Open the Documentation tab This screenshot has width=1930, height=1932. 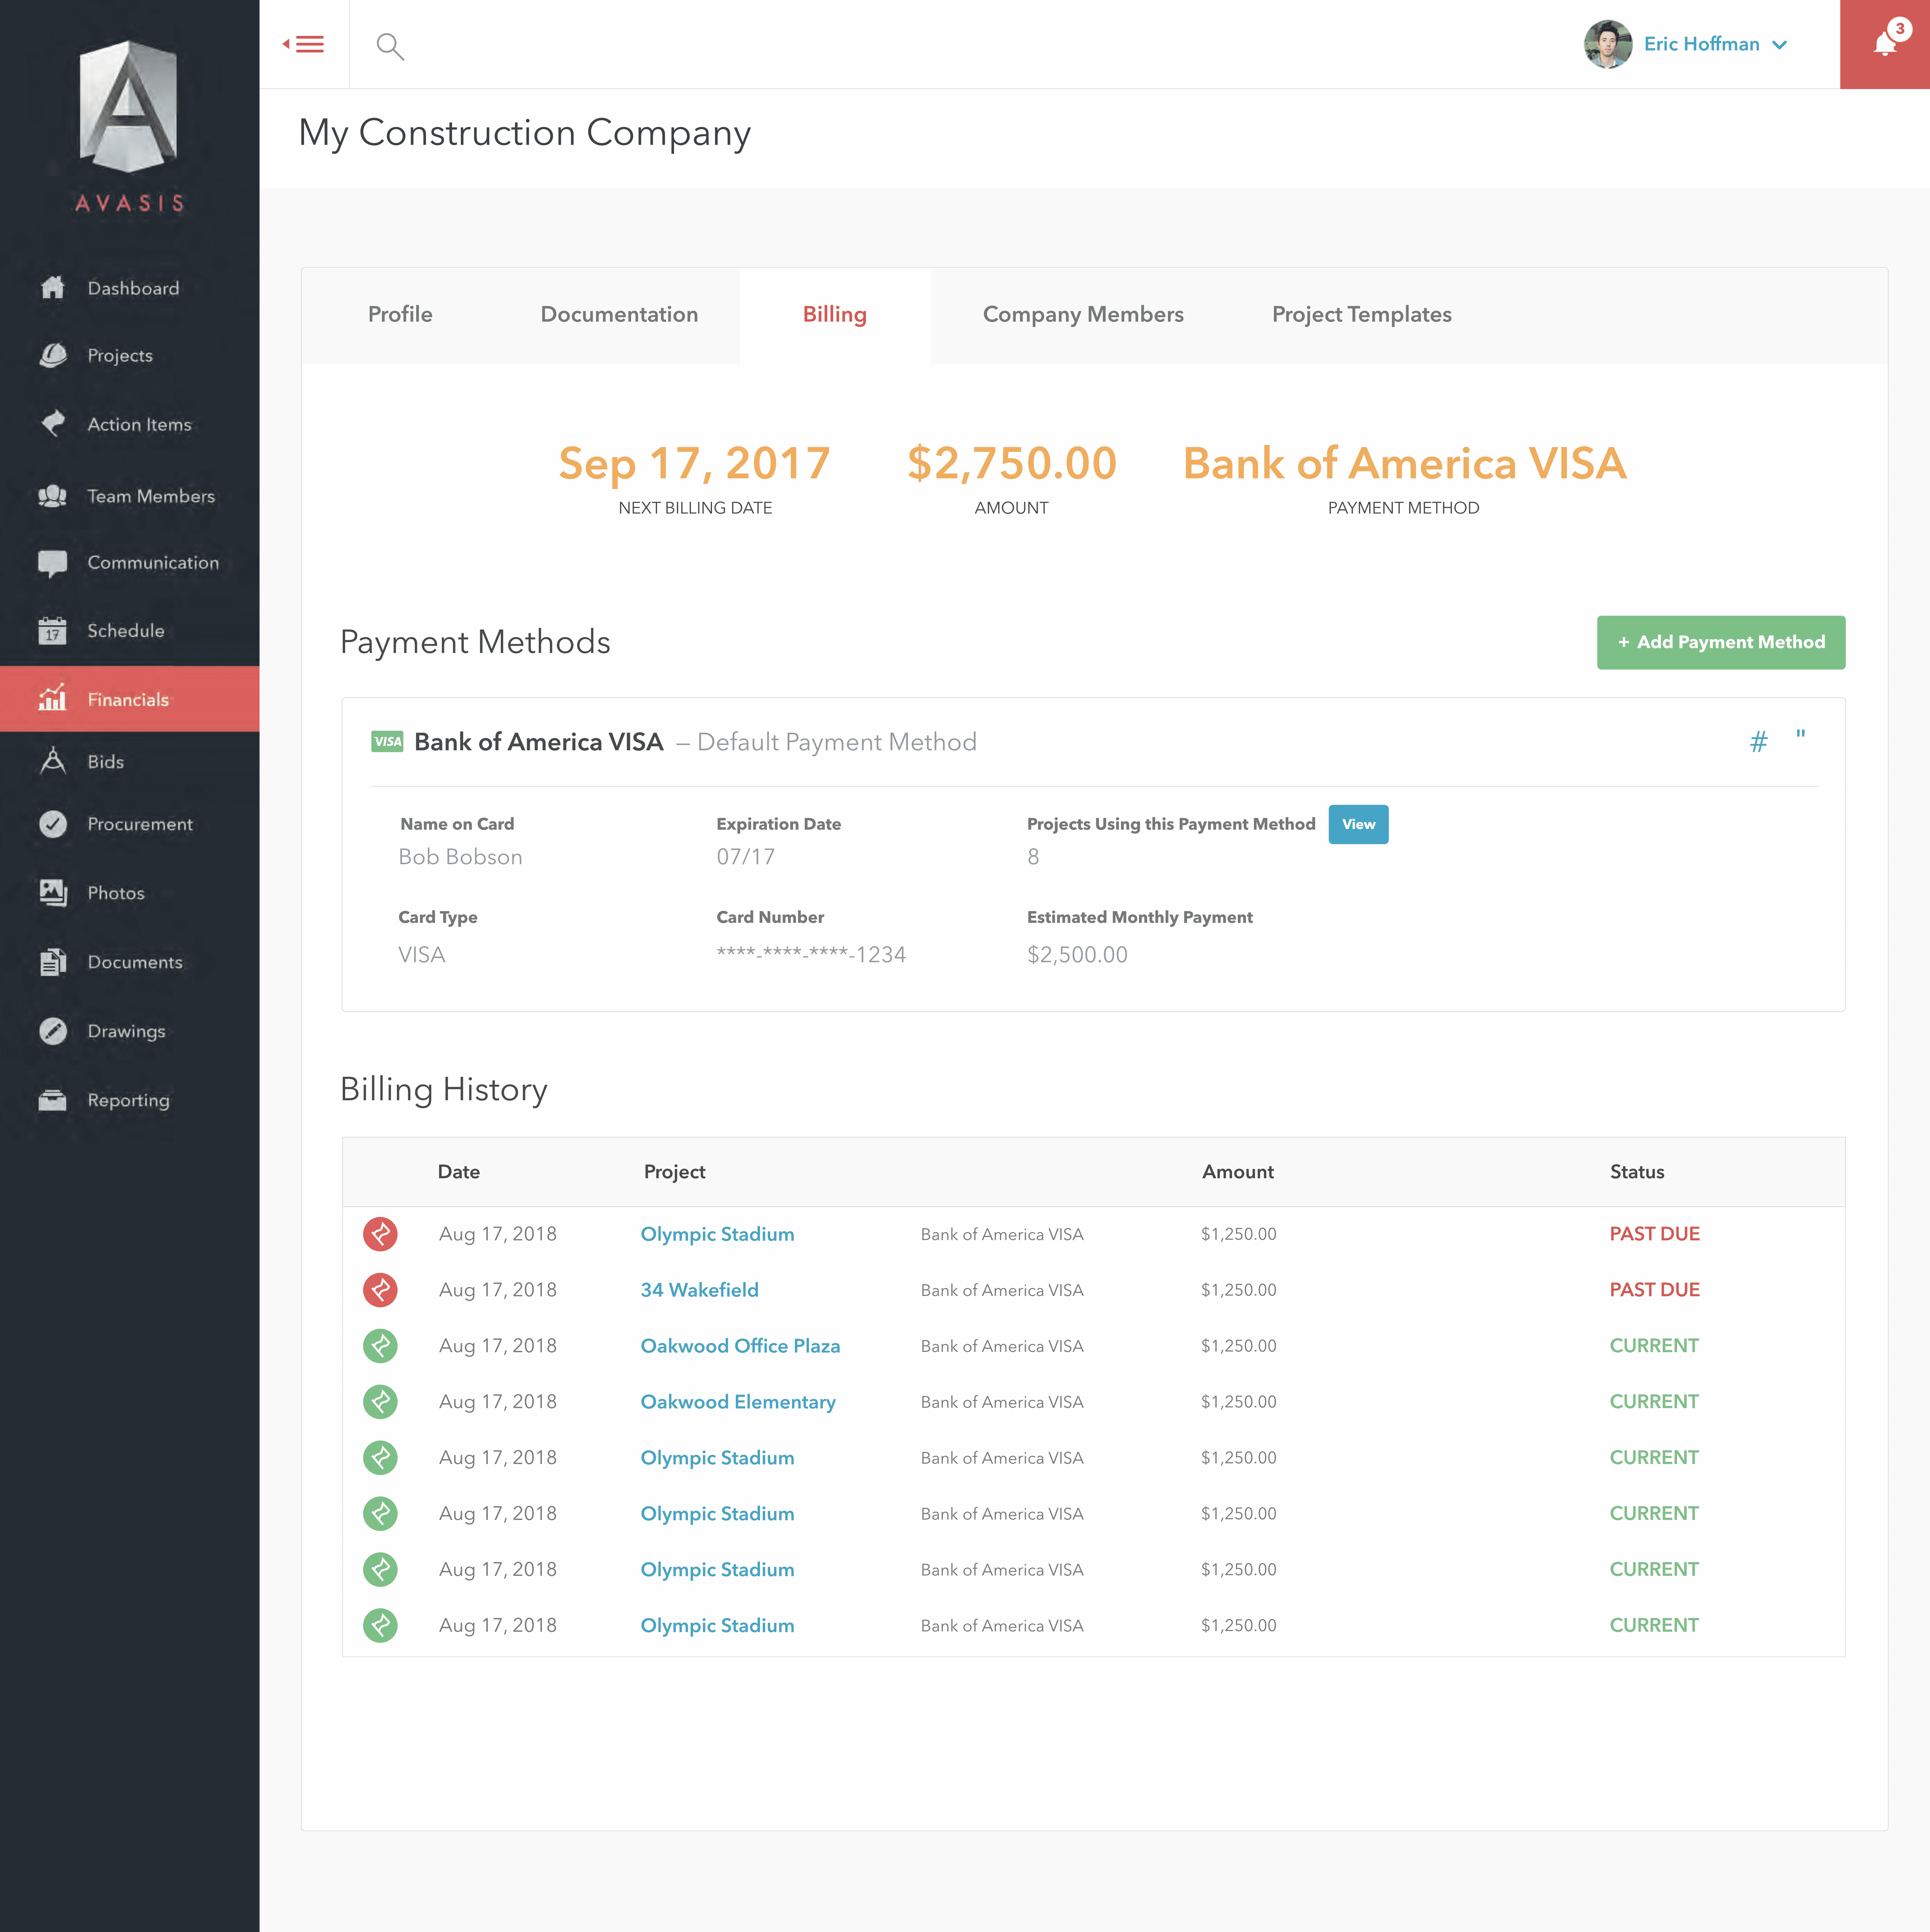click(619, 314)
